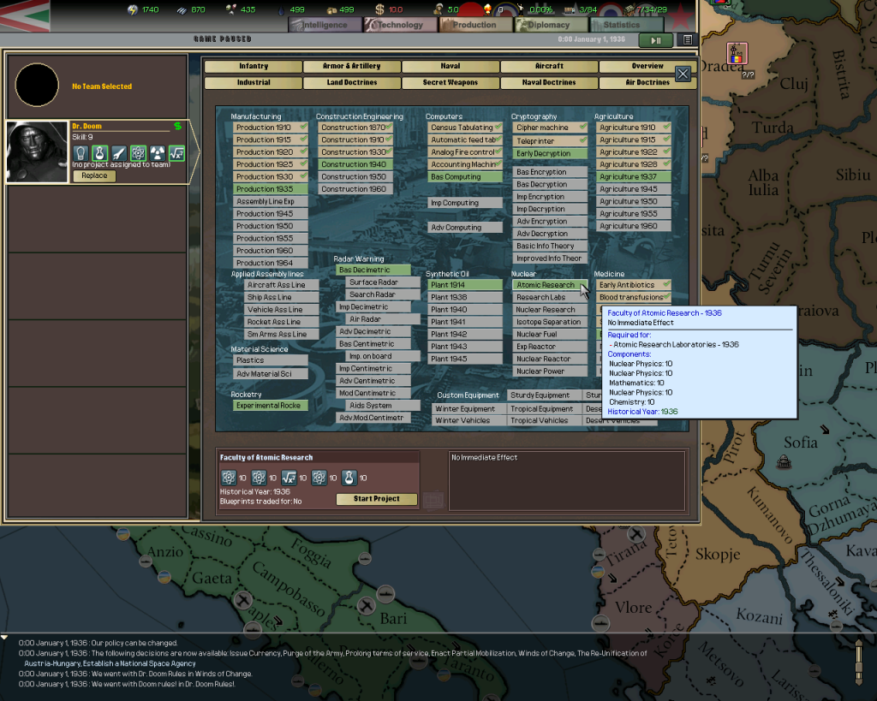Click Dr. Doom's rocket specialty icon
The image size is (877, 701).
[119, 153]
